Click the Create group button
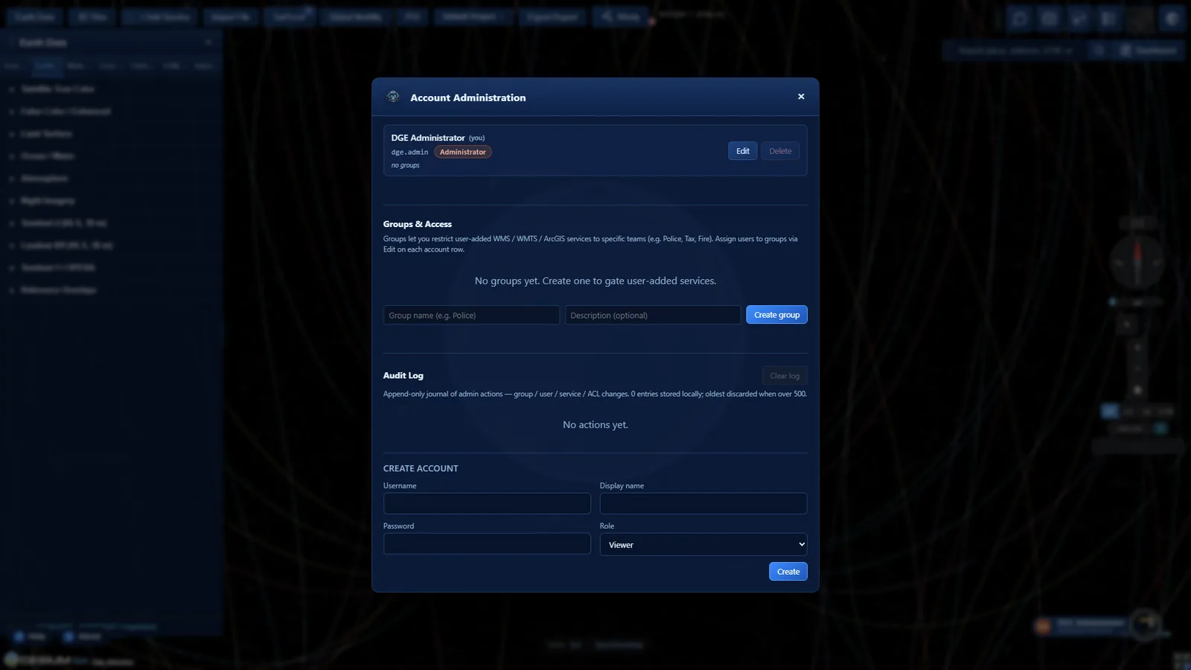Image resolution: width=1191 pixels, height=670 pixels. pyautogui.click(x=776, y=315)
